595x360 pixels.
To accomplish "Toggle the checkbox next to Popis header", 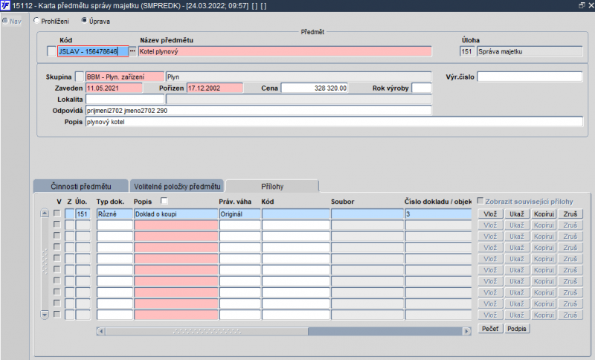I will 164,202.
